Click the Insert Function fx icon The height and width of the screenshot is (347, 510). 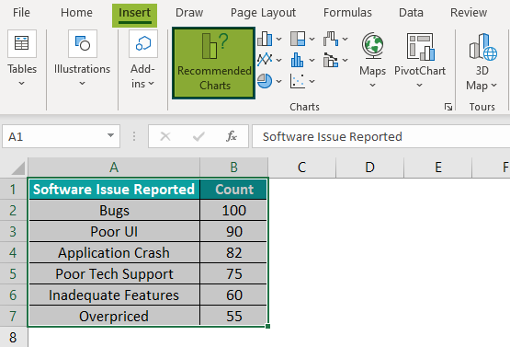coord(232,136)
